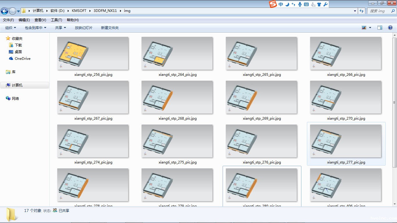Open Sogou input voice microphone icon
This screenshot has height=223, width=397.
(300, 4)
